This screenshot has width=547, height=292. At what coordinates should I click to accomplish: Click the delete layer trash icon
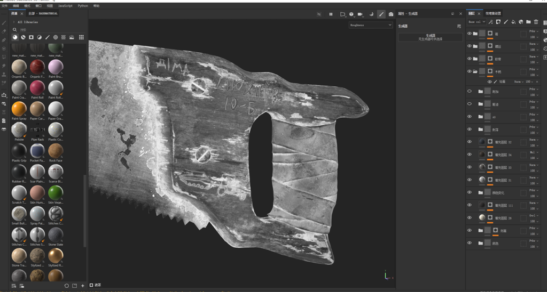point(536,22)
